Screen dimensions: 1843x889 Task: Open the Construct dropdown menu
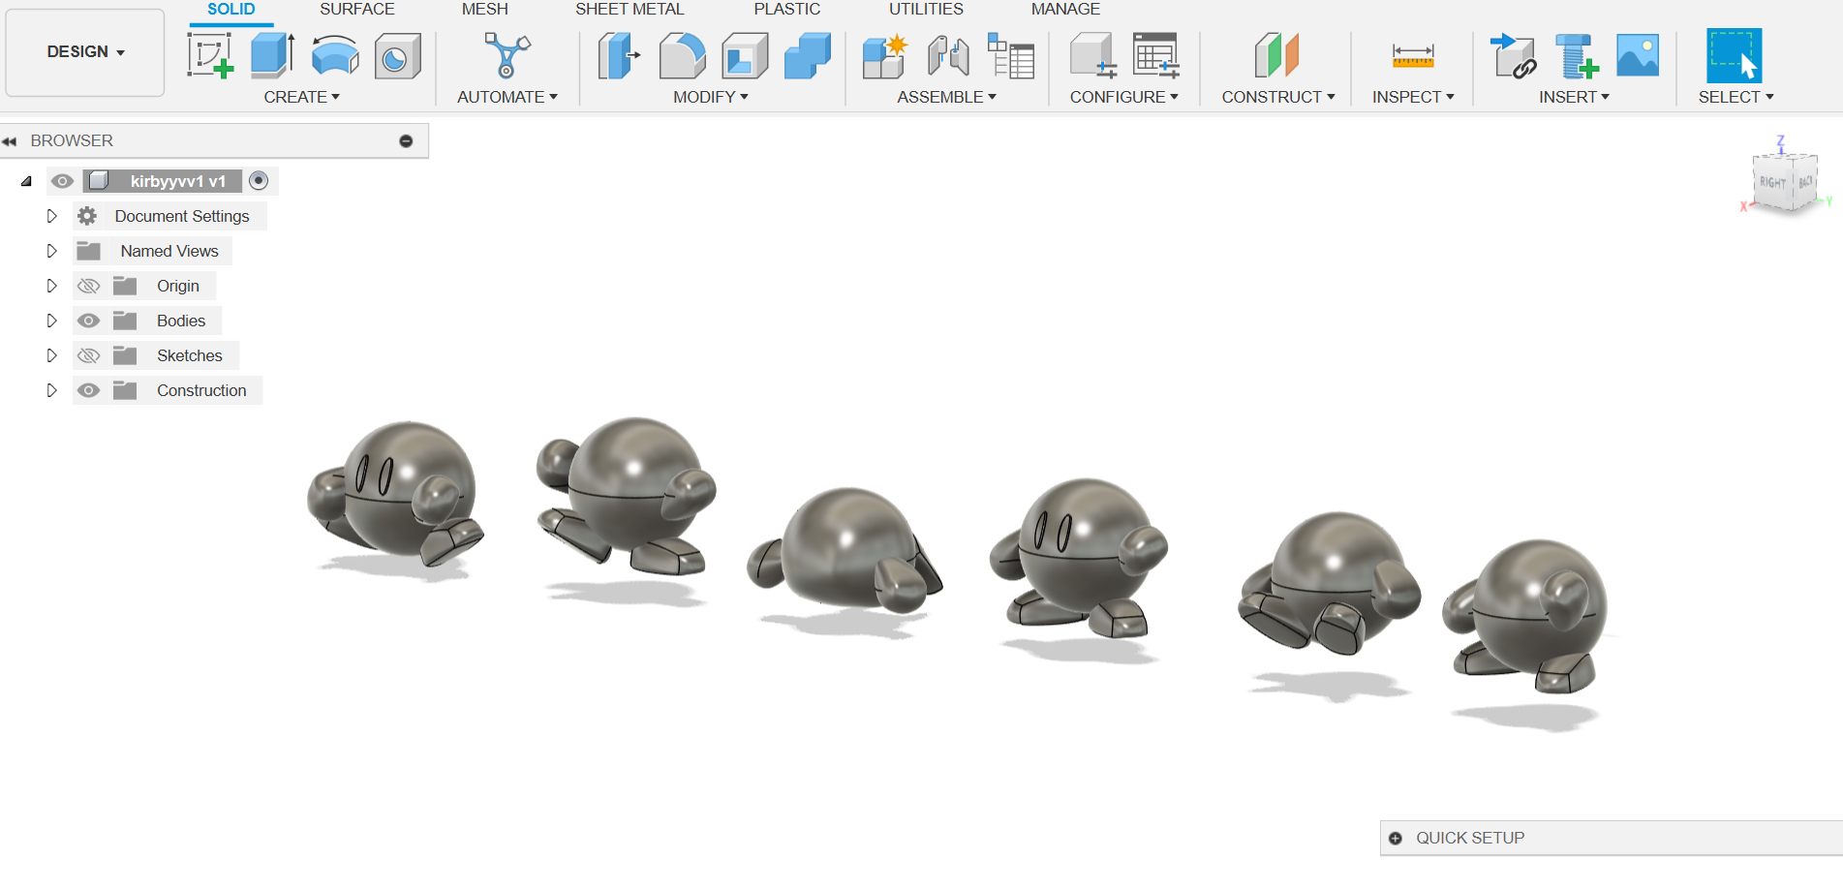click(1277, 97)
